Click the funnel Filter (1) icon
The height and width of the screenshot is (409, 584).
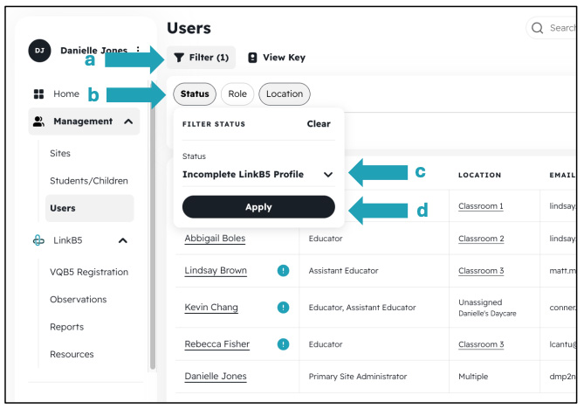pyautogui.click(x=179, y=58)
